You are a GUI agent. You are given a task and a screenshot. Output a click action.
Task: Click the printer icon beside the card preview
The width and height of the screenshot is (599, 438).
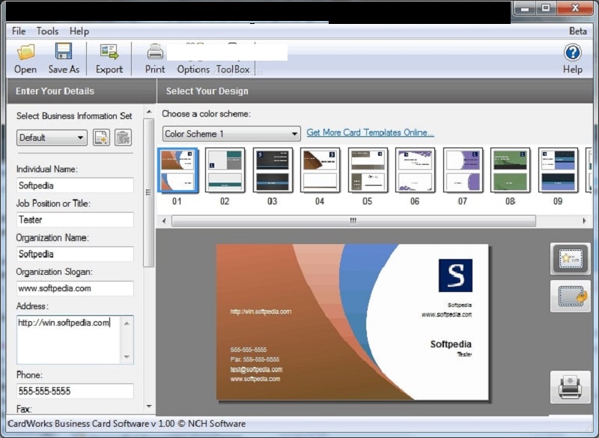point(571,387)
